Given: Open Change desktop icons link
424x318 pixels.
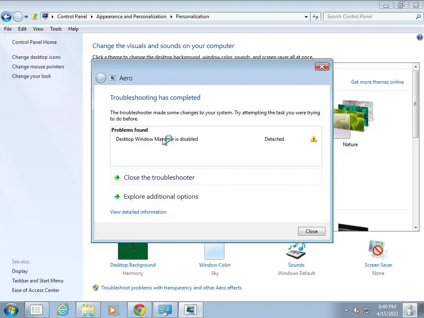Looking at the screenshot, I should coord(36,57).
